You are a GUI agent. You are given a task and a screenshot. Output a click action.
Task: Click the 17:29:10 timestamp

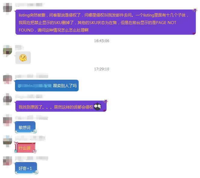102,69
